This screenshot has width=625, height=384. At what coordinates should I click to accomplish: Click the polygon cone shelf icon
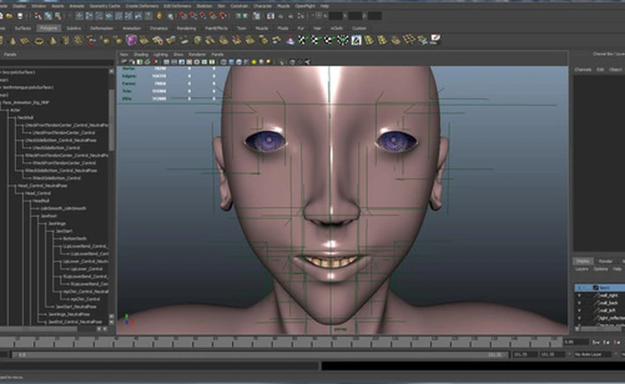pyautogui.click(x=12, y=40)
